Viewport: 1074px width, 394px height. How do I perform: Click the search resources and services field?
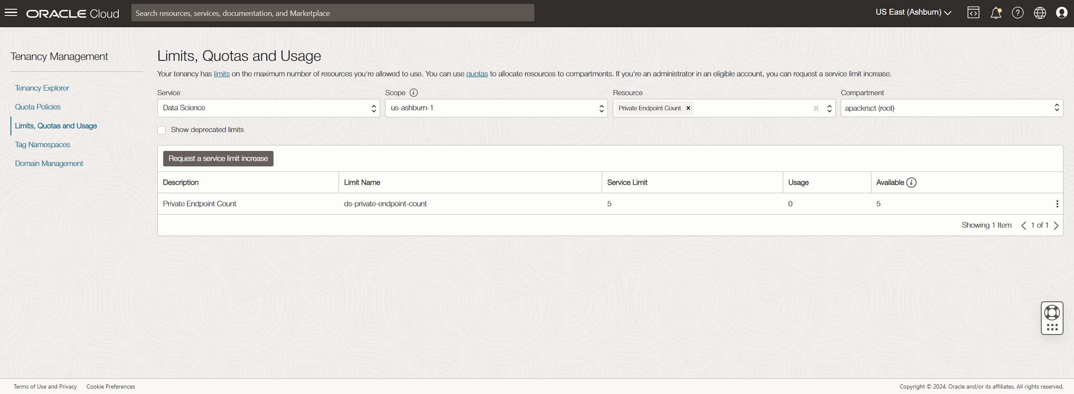click(x=333, y=13)
